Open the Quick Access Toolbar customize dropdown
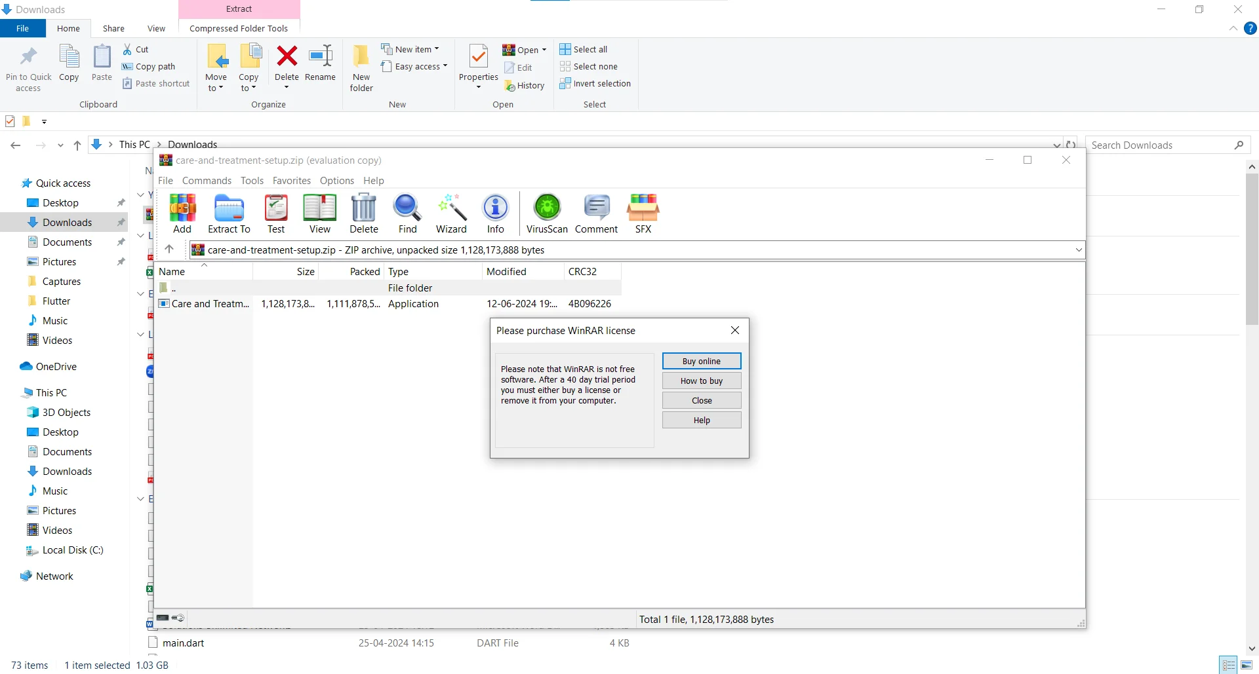 coord(44,121)
